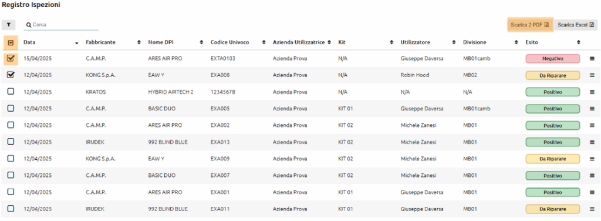Viewport: 601px width, 221px height.
Task: Open actions menu for EXA011 row
Action: click(592, 209)
